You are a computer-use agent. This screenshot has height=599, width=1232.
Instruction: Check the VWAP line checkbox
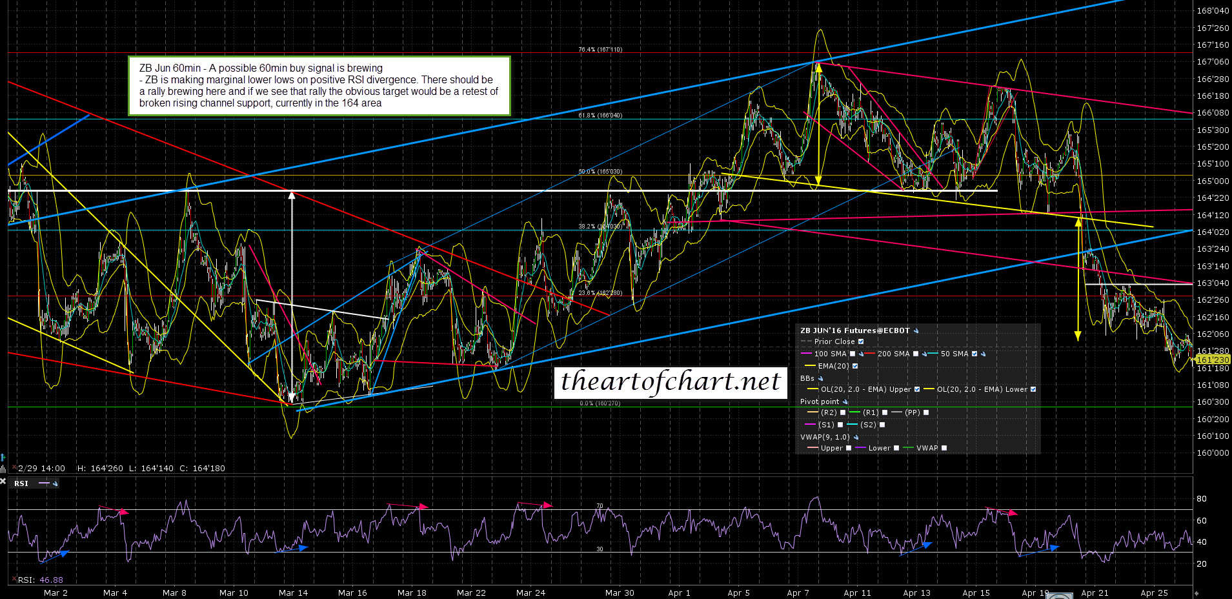pyautogui.click(x=944, y=448)
